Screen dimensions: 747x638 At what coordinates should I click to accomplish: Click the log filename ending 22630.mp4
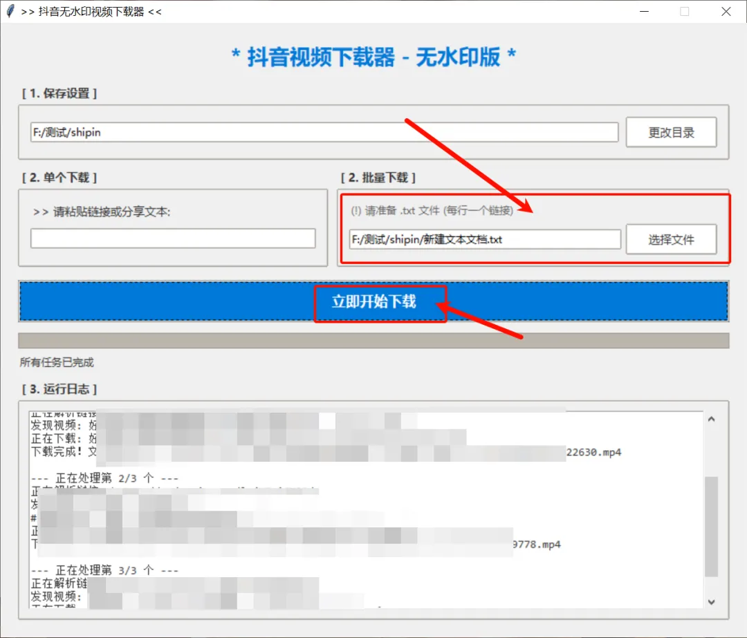(593, 452)
